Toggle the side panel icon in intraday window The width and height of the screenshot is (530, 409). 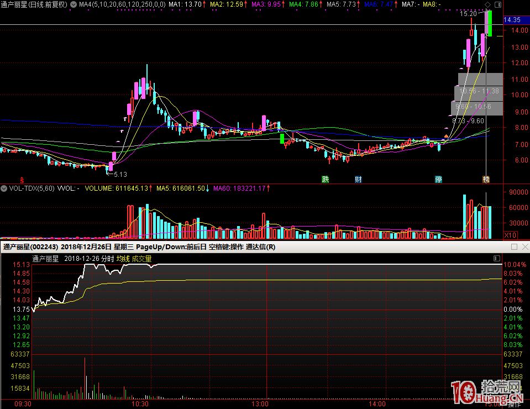click(x=497, y=258)
